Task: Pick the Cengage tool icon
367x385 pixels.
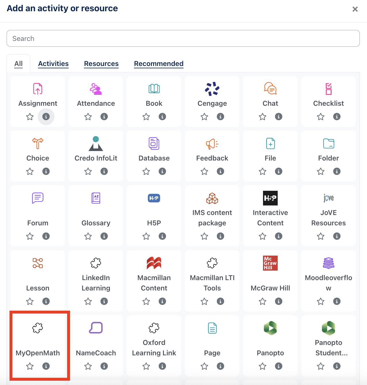Action: click(212, 89)
